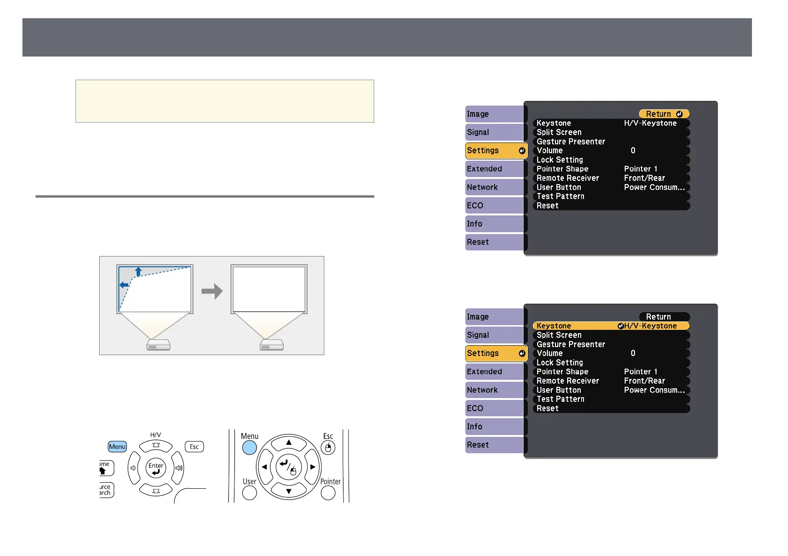Screen dimensions: 788x556
Task: Click the blue Menu button on remote
Action: [x=249, y=448]
